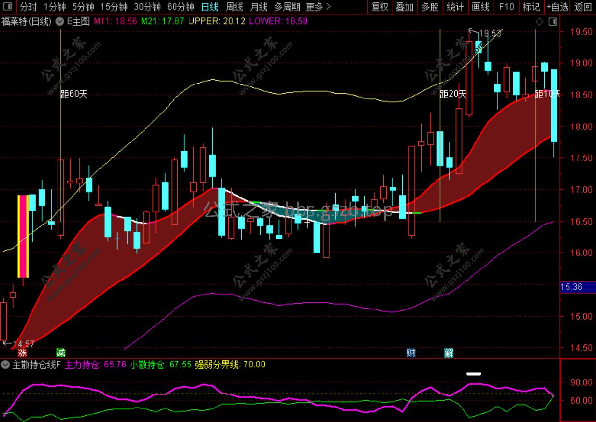Toggle the right side panel icon
The image size is (596, 422).
tap(552, 22)
